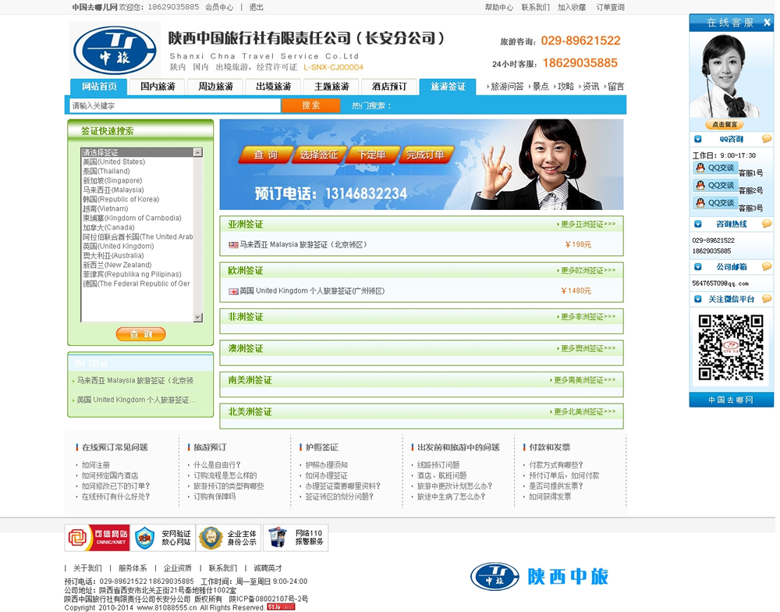Viewport: 780px width, 612px height.
Task: Open QQ chat for 客服2号
Action: pyautogui.click(x=715, y=185)
